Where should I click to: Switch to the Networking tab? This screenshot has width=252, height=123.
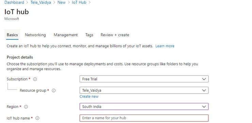35,35
